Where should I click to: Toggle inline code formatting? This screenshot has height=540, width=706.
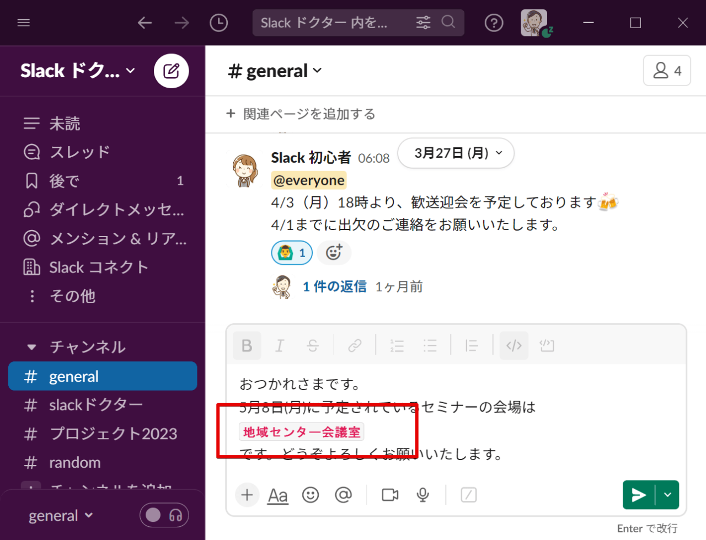[514, 346]
